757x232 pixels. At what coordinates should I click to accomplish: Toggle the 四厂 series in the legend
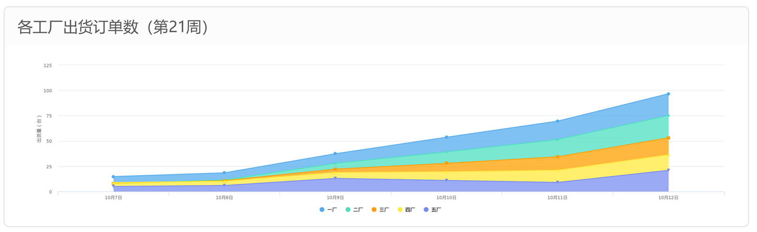pos(407,210)
